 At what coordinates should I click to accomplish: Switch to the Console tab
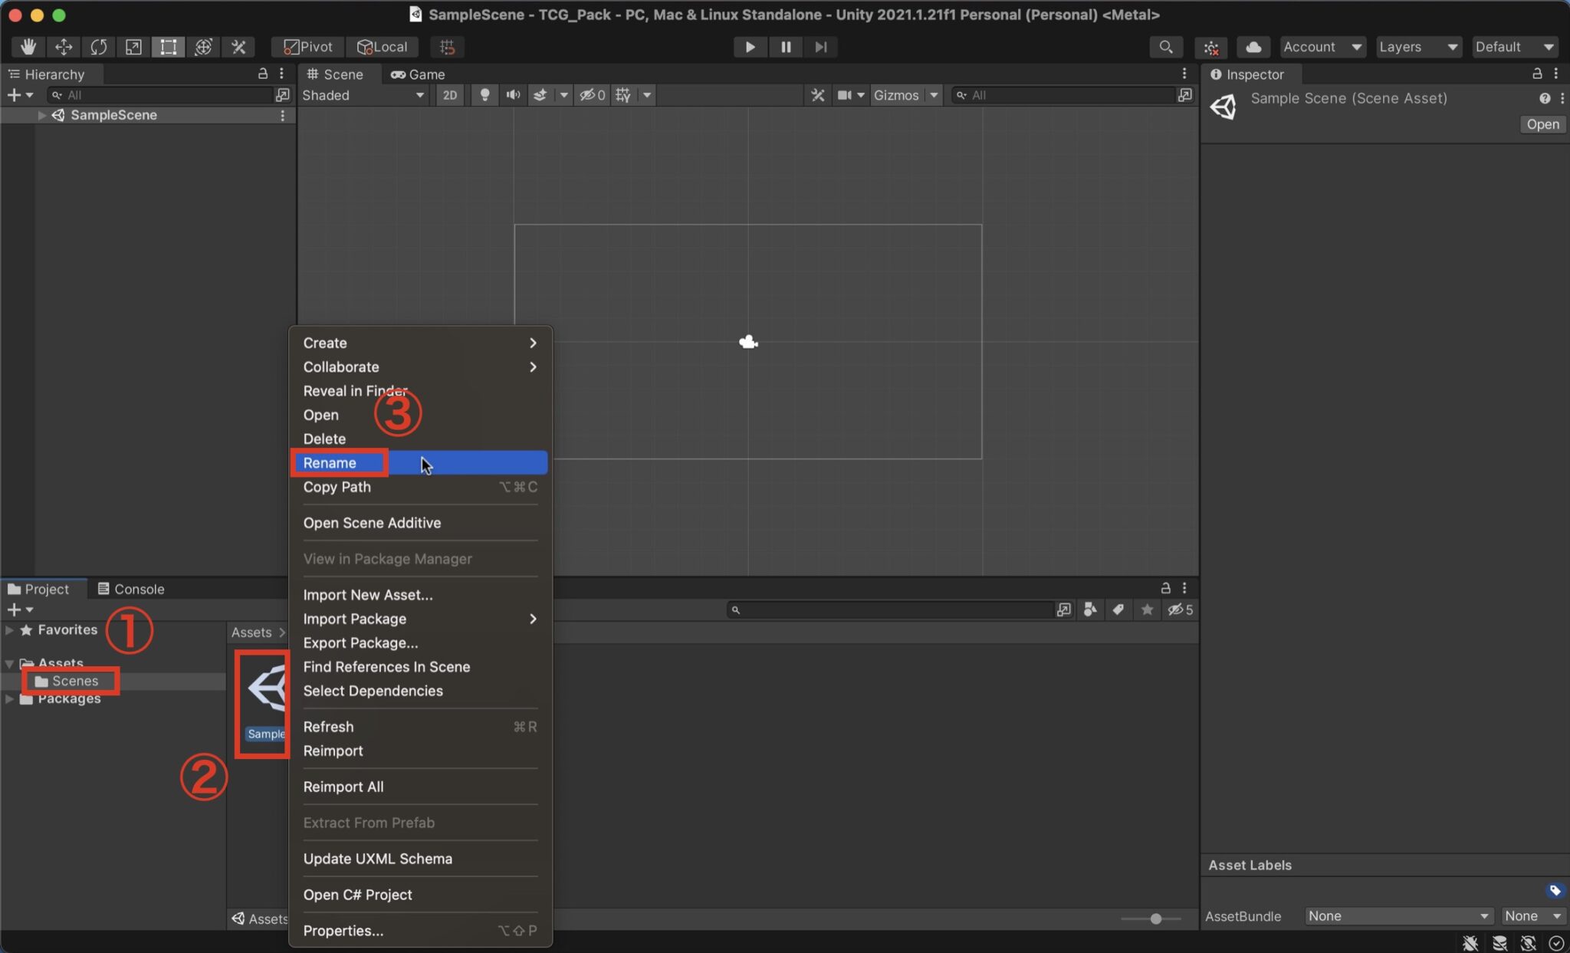coord(131,589)
